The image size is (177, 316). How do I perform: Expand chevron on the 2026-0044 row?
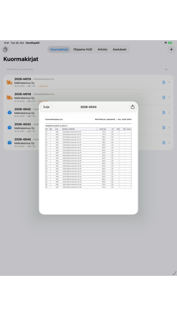[169, 143]
